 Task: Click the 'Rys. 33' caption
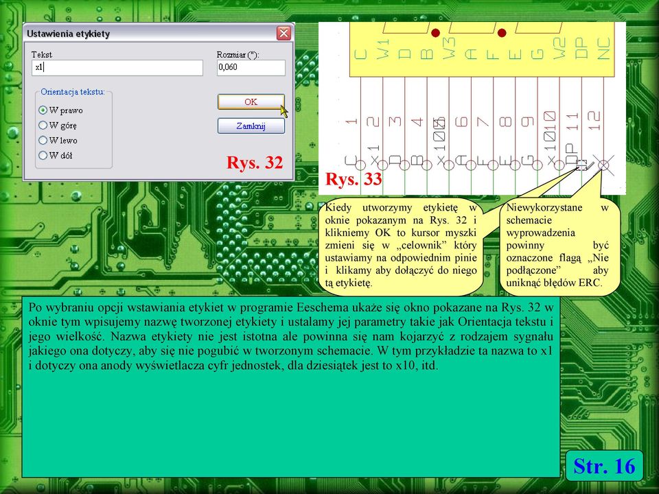[354, 179]
